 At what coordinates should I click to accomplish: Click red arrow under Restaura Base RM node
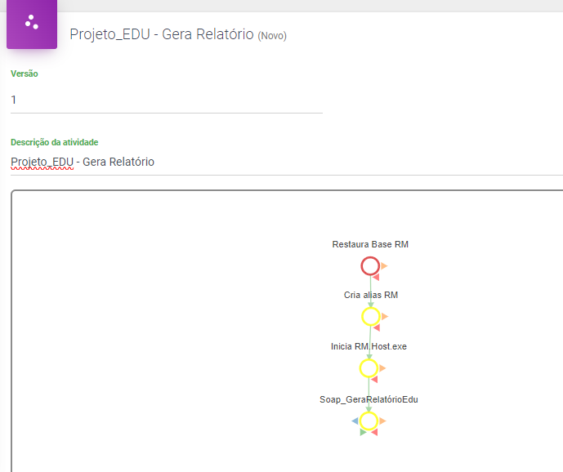point(376,278)
